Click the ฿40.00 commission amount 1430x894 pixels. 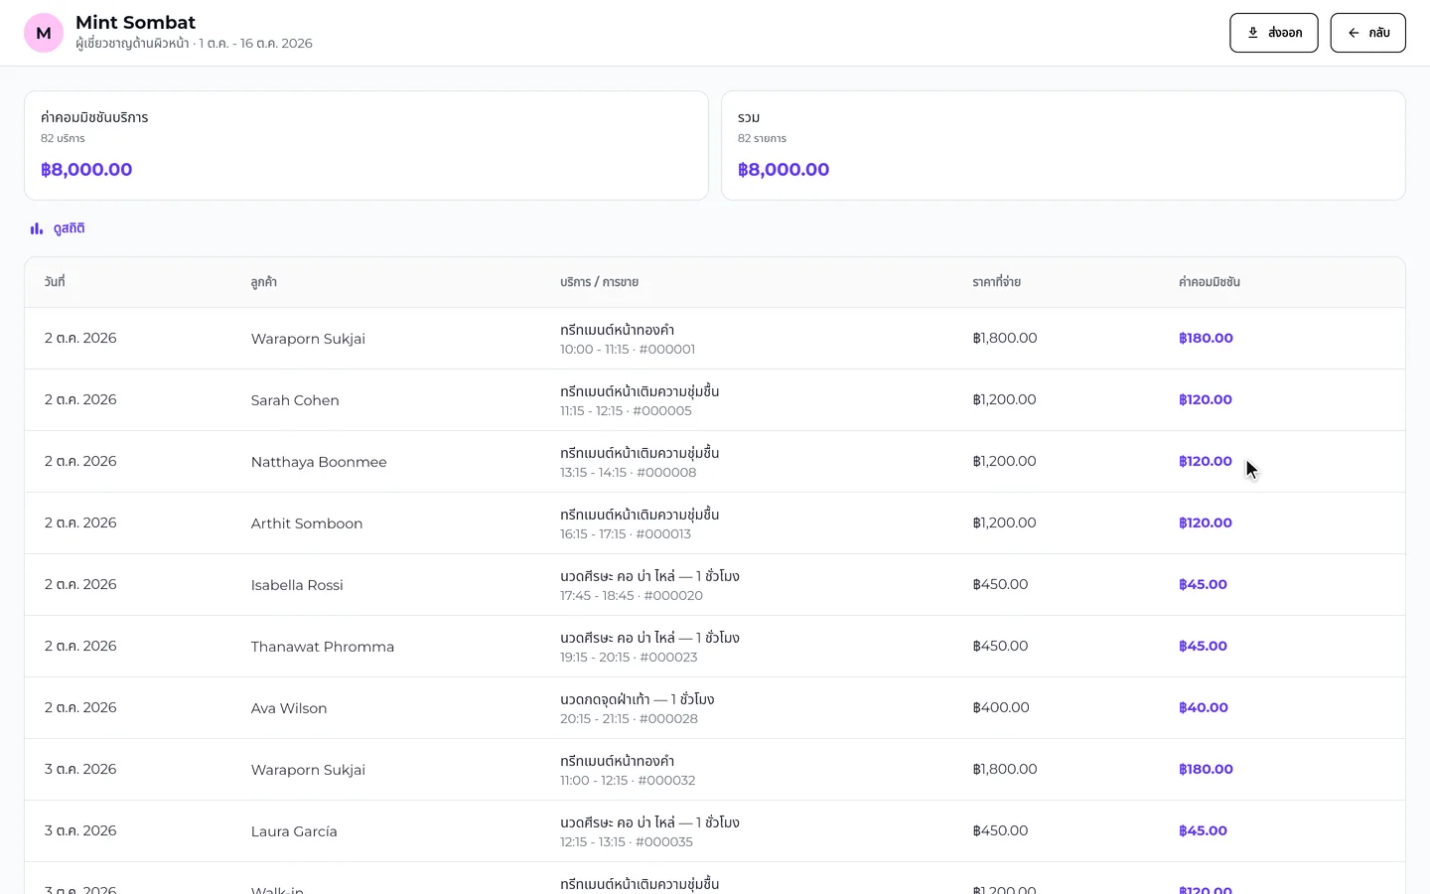click(x=1204, y=707)
